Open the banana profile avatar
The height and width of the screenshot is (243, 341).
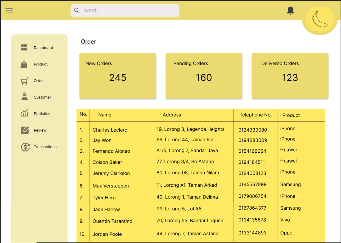(320, 20)
